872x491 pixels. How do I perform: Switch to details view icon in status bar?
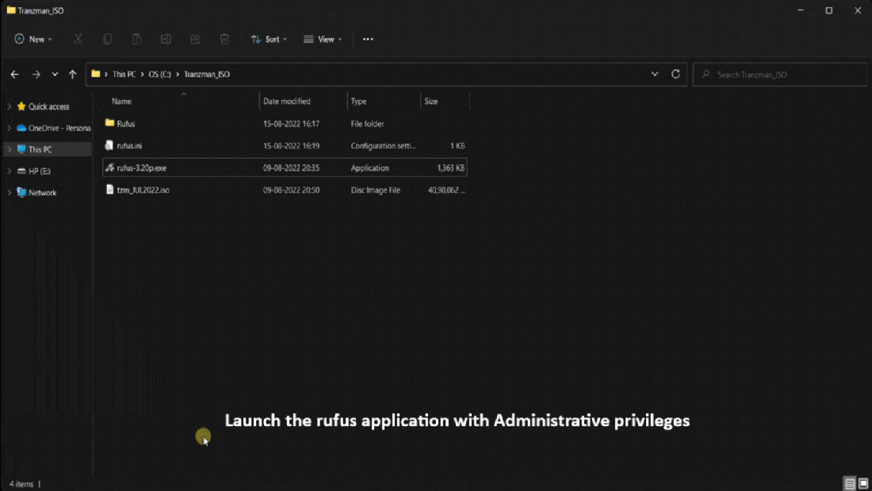[849, 484]
